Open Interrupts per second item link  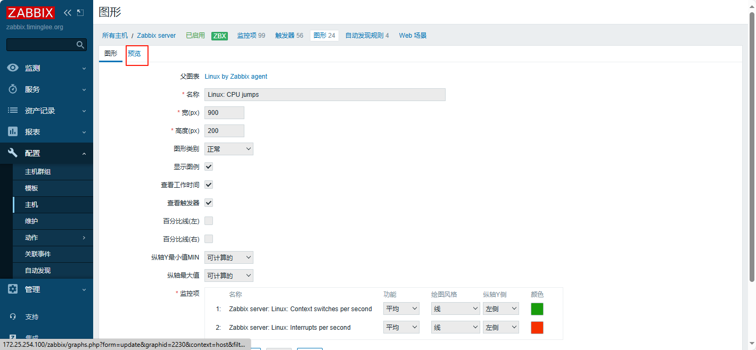point(290,328)
